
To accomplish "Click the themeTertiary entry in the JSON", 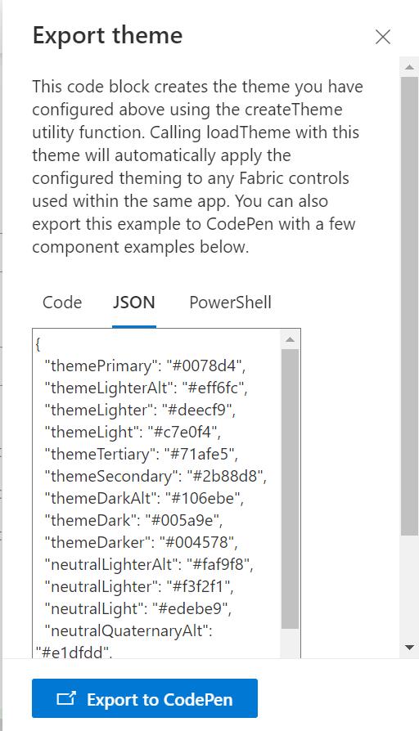I will point(142,454).
